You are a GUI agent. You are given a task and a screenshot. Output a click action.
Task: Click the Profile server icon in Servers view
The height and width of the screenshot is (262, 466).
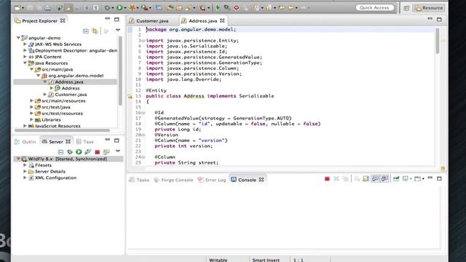pos(88,152)
